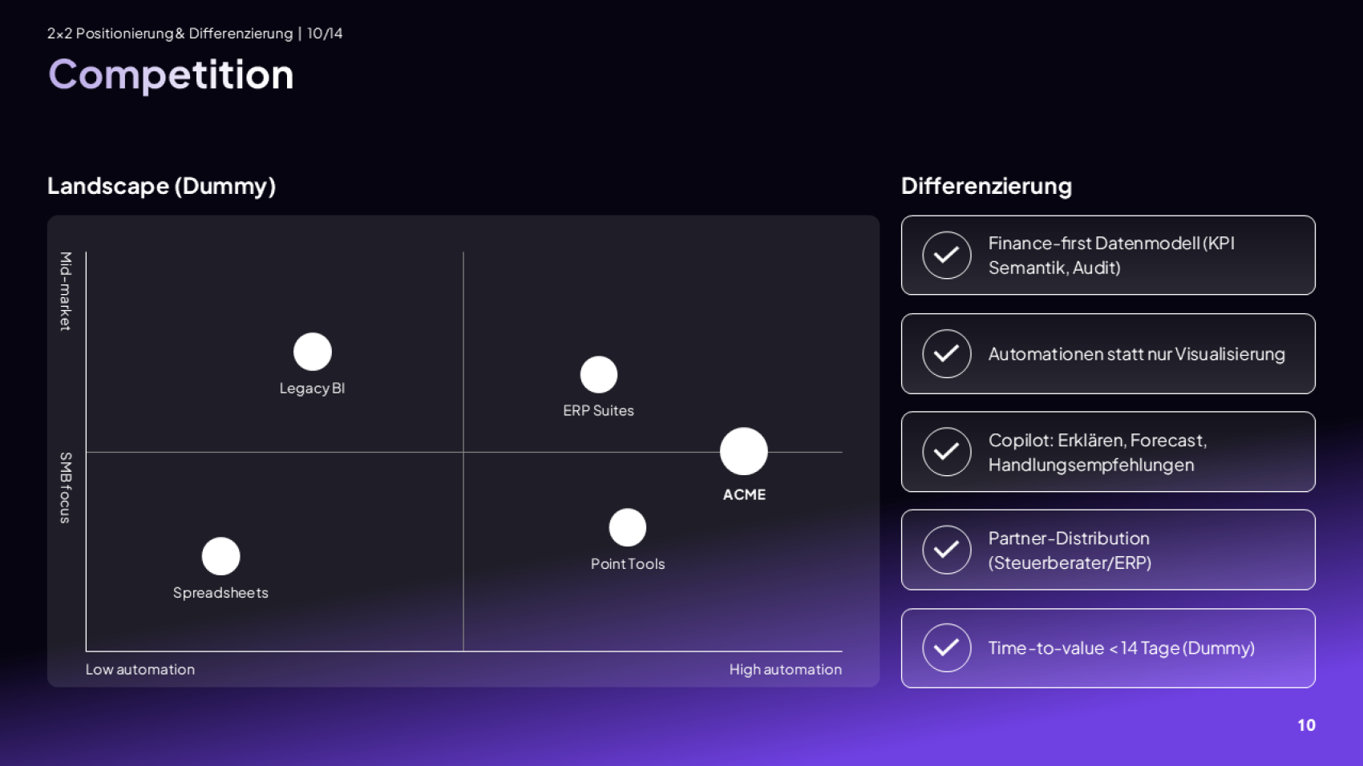Select the SMB focus axis label
The height and width of the screenshot is (766, 1363).
point(66,487)
